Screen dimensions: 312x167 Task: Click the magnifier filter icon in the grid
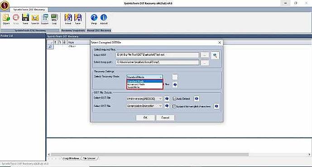(x=50, y=46)
